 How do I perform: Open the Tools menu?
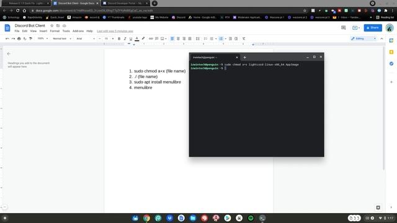pos(66,31)
